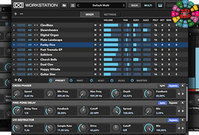This screenshot has height=135, width=199.
Task: Add an effect with the +fx icon
Action: coord(18,80)
